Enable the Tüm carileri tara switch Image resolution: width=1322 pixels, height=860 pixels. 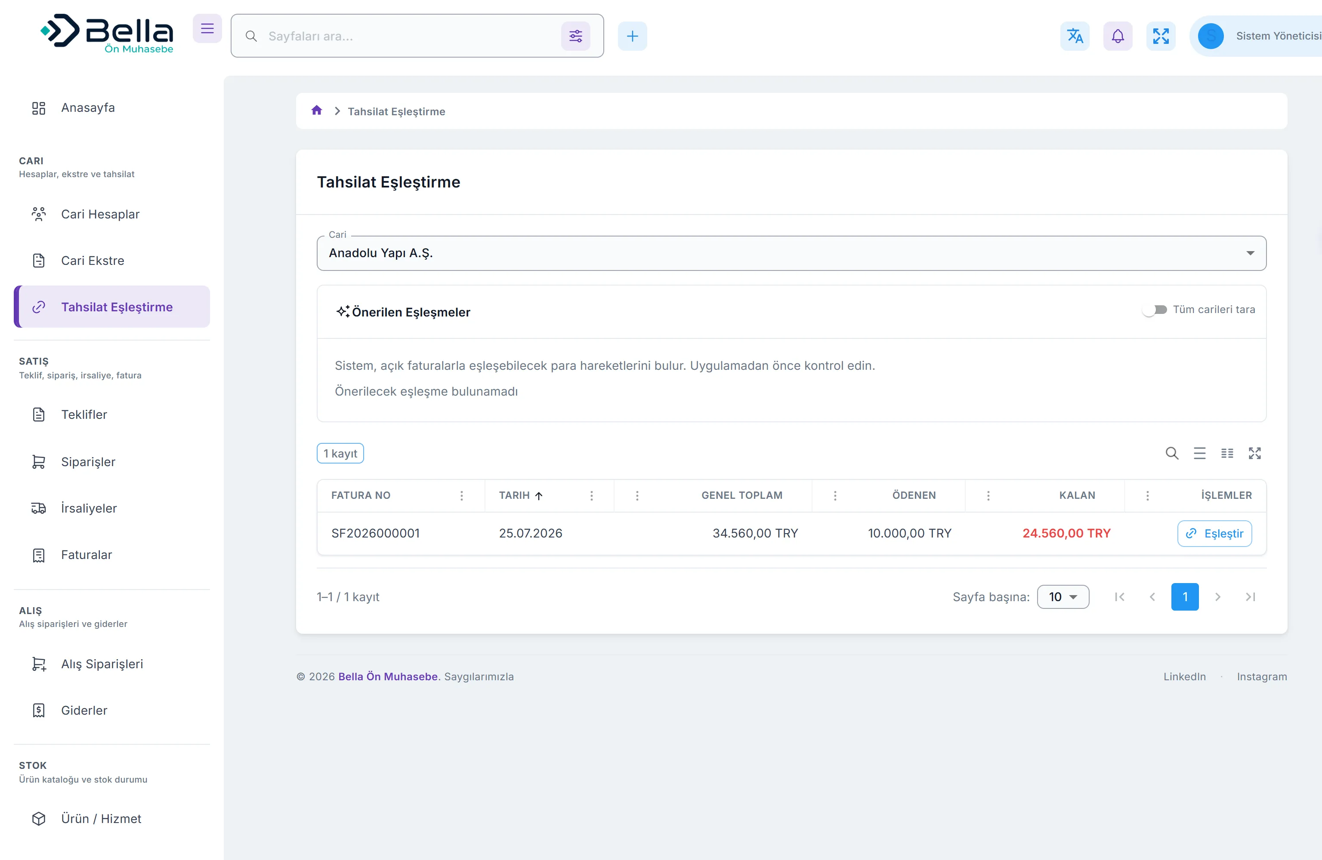coord(1155,310)
